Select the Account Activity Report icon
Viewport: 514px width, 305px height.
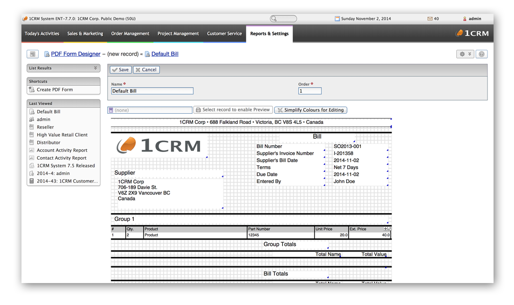coord(32,150)
